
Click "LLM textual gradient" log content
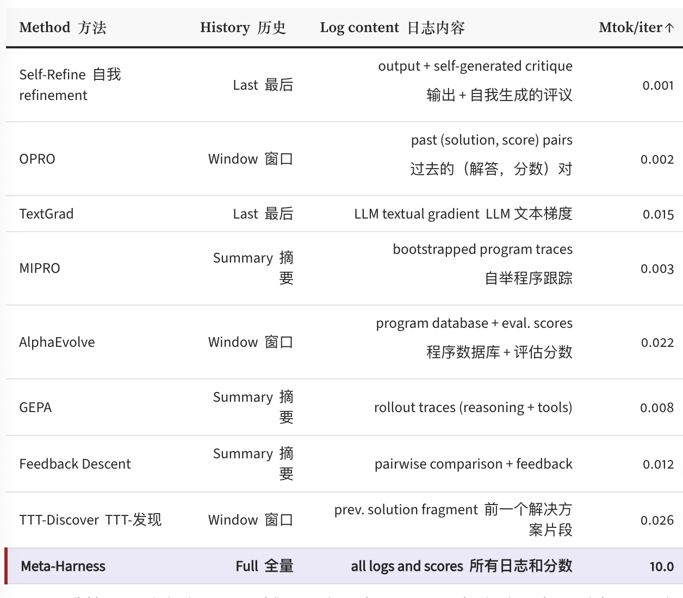(417, 214)
